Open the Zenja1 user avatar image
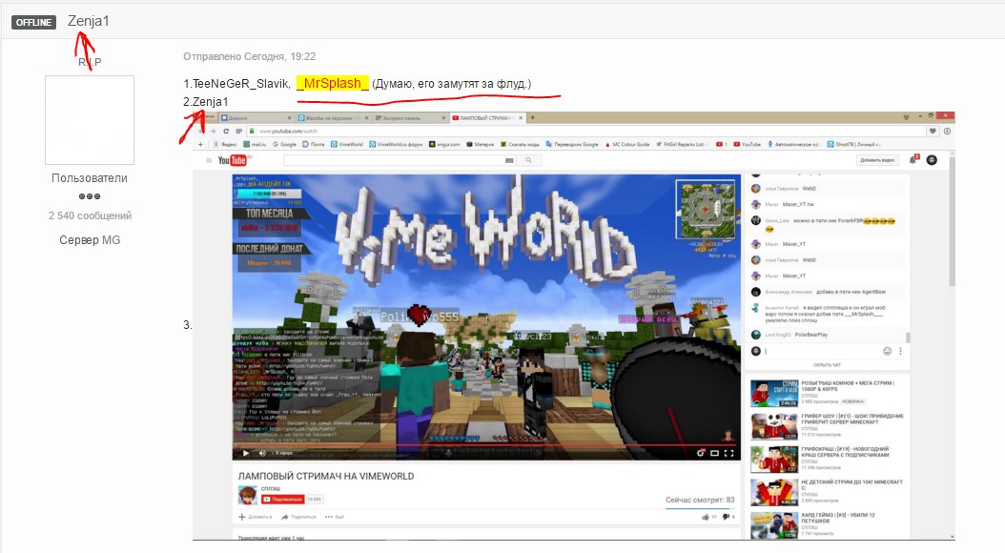 point(90,120)
